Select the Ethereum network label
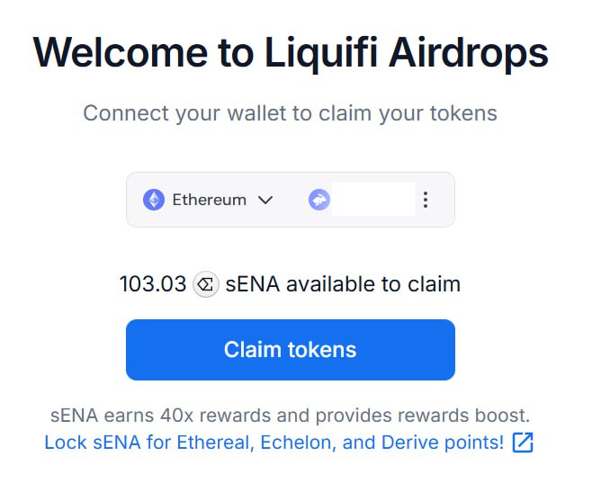This screenshot has height=483, width=601. (210, 200)
